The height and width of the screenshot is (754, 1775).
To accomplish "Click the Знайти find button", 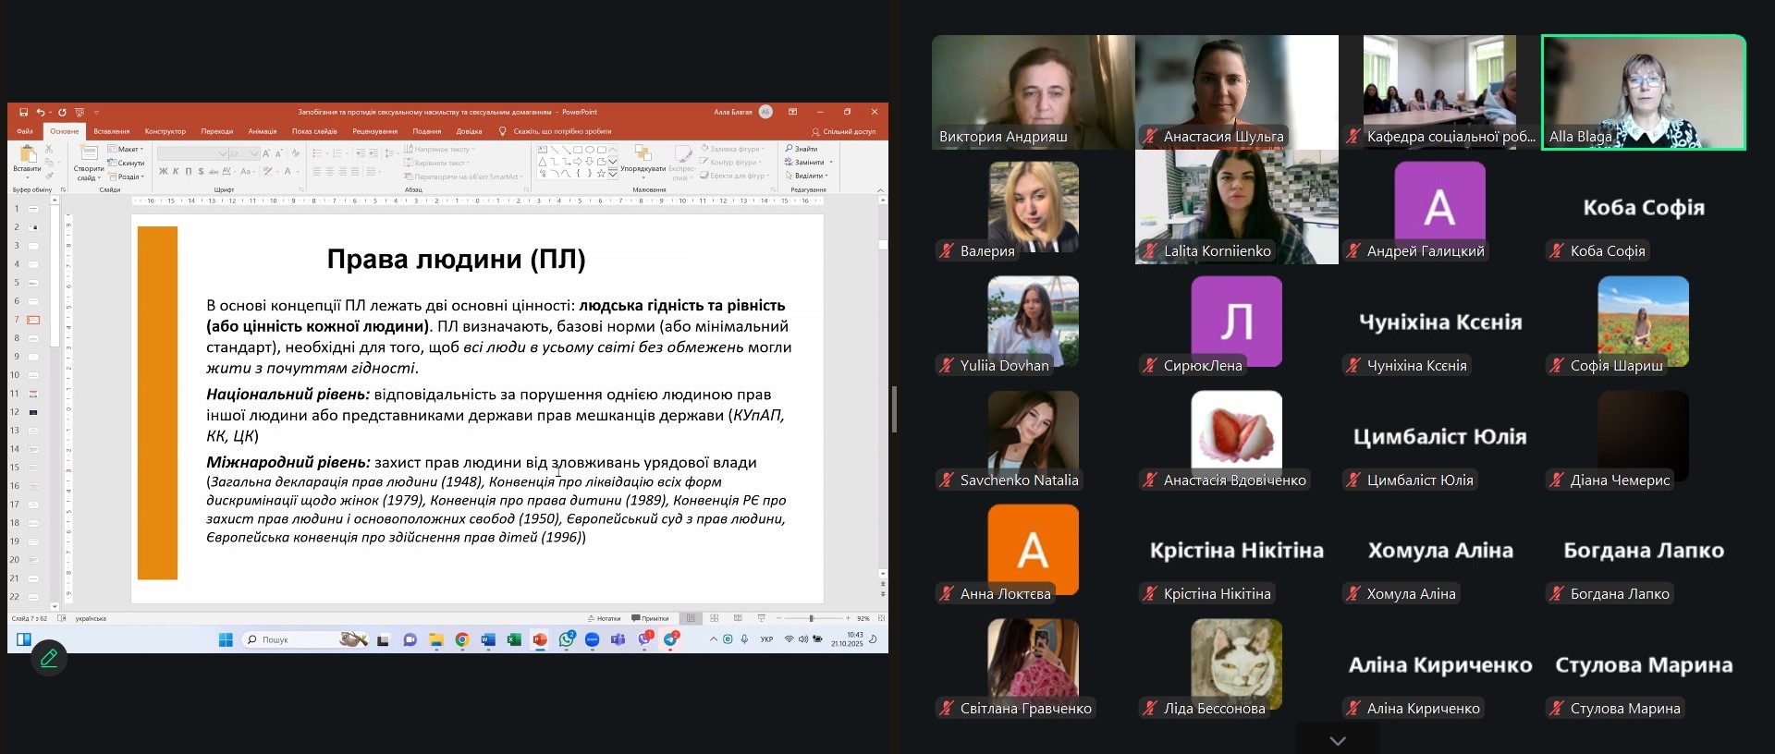I will 802,148.
